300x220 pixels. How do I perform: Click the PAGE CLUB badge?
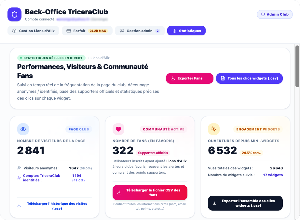pyautogui.click(x=79, y=129)
